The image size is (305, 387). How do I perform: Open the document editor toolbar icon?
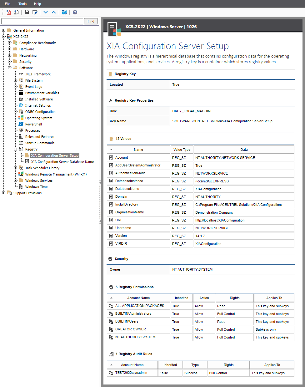point(35,12)
